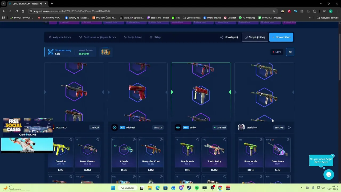Open the (4) WhatsApp bookmark

click(x=247, y=18)
